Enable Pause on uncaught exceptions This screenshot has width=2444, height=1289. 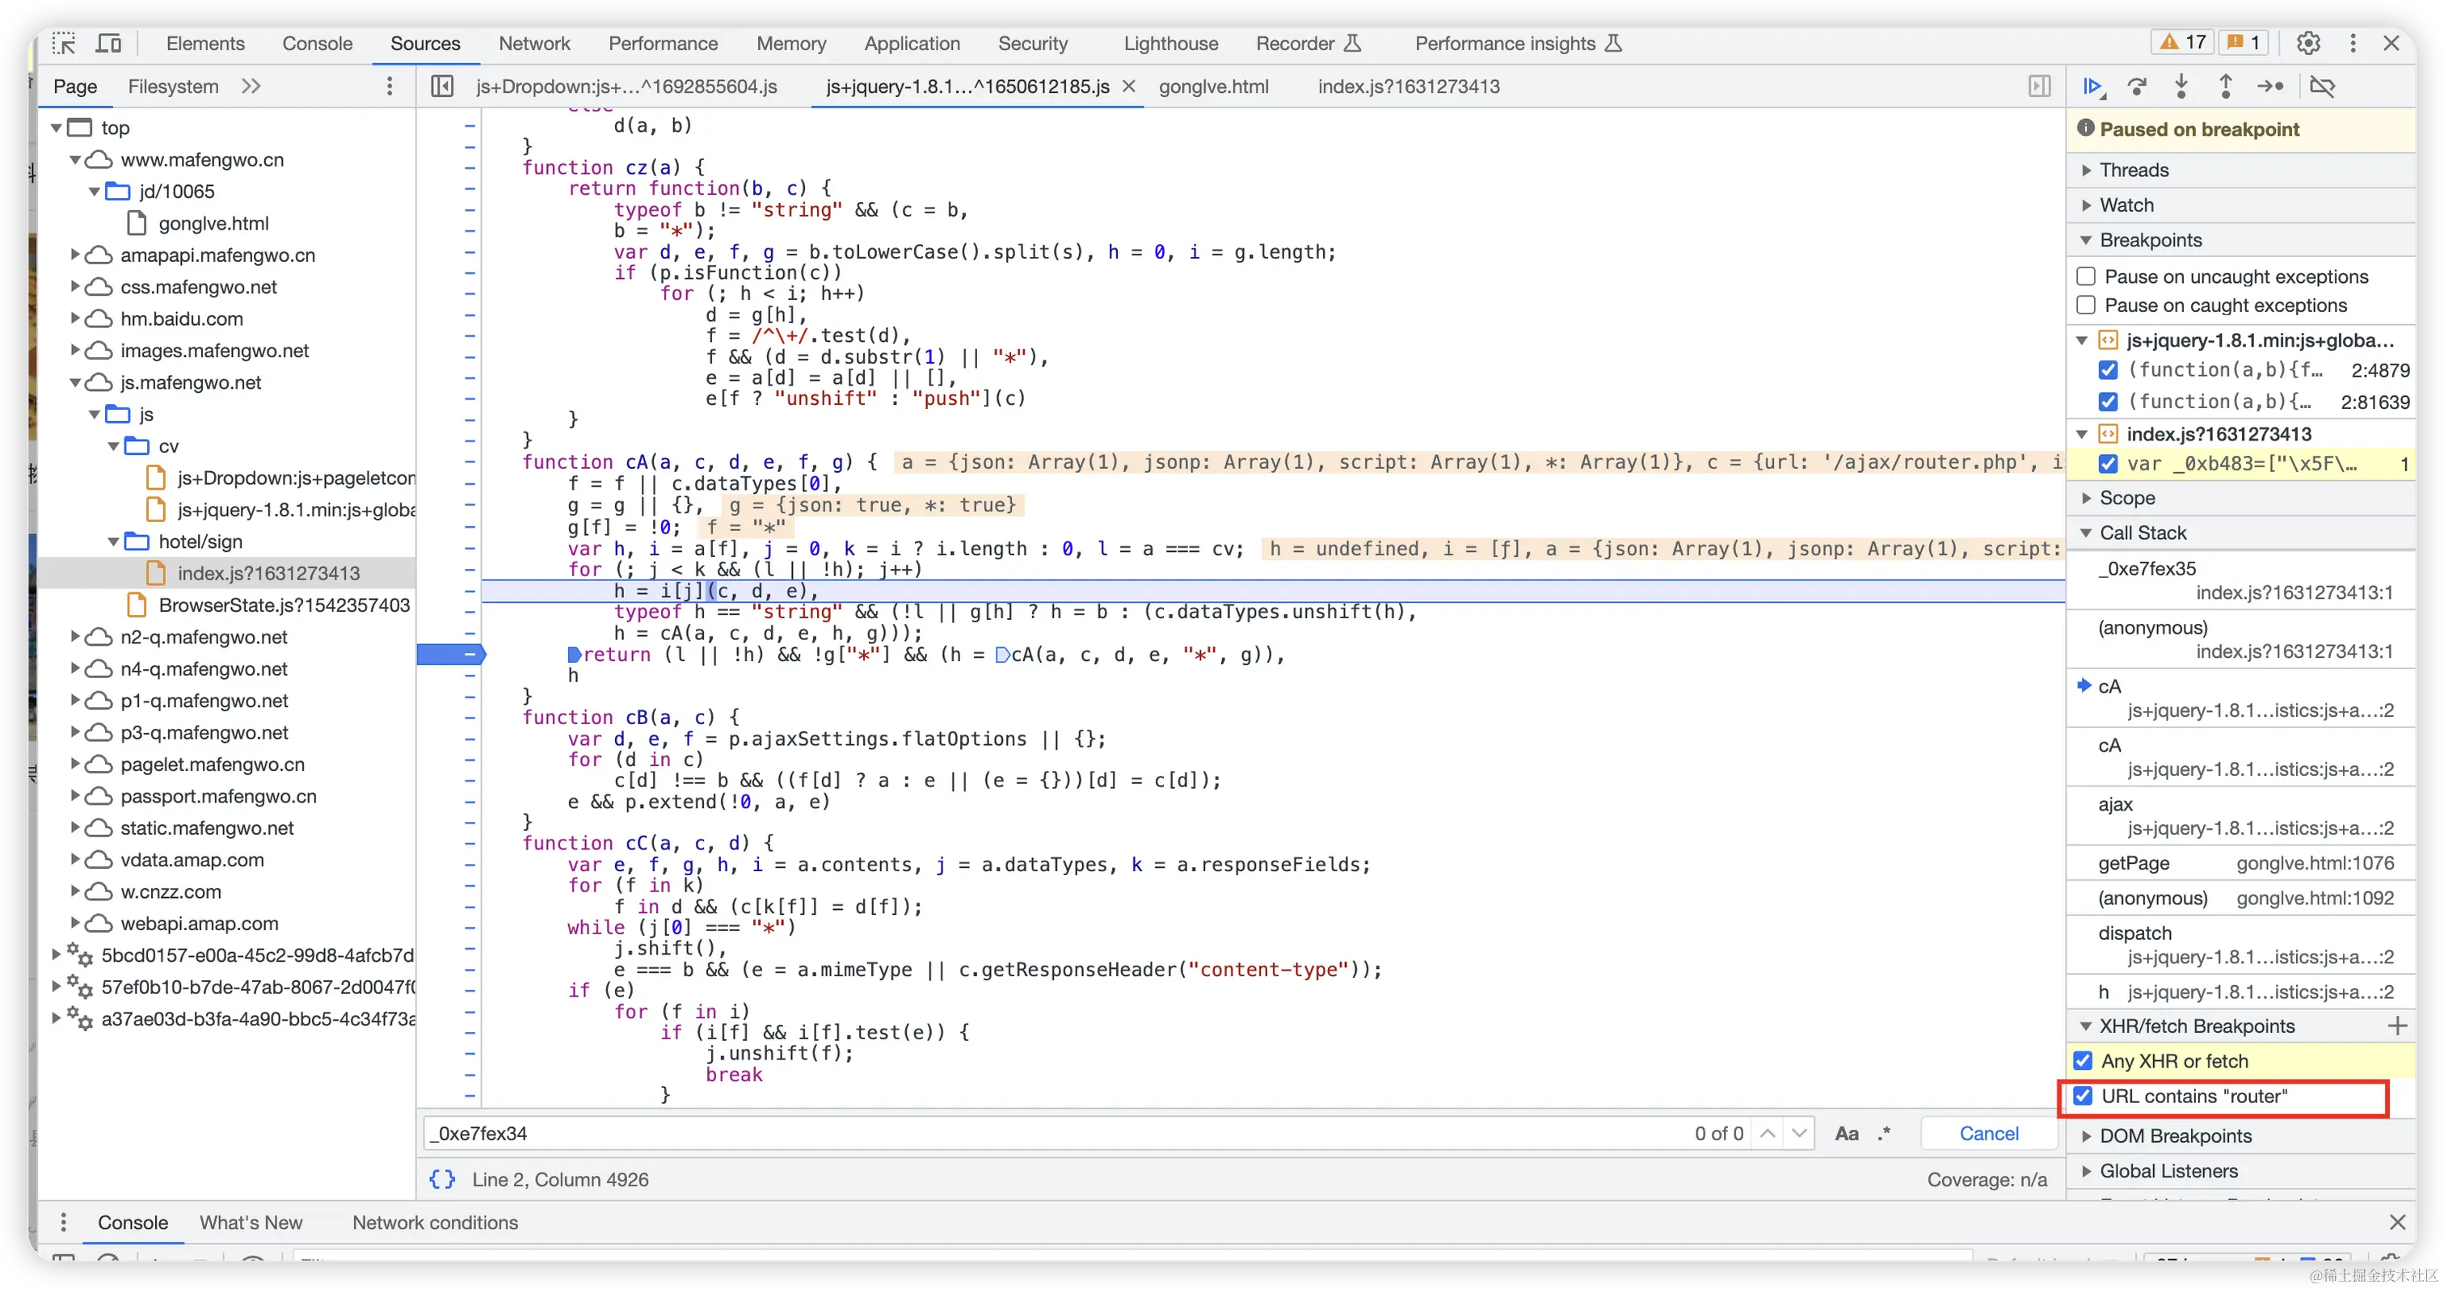click(2086, 276)
